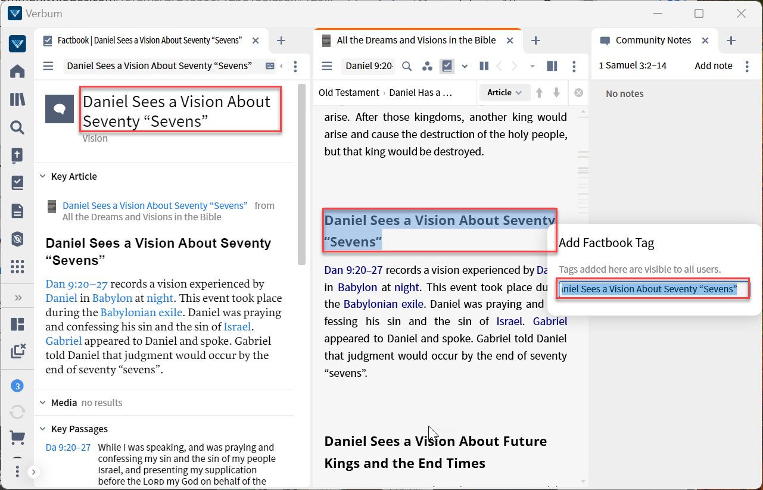Open the visual filters three-dots icon

(x=427, y=66)
